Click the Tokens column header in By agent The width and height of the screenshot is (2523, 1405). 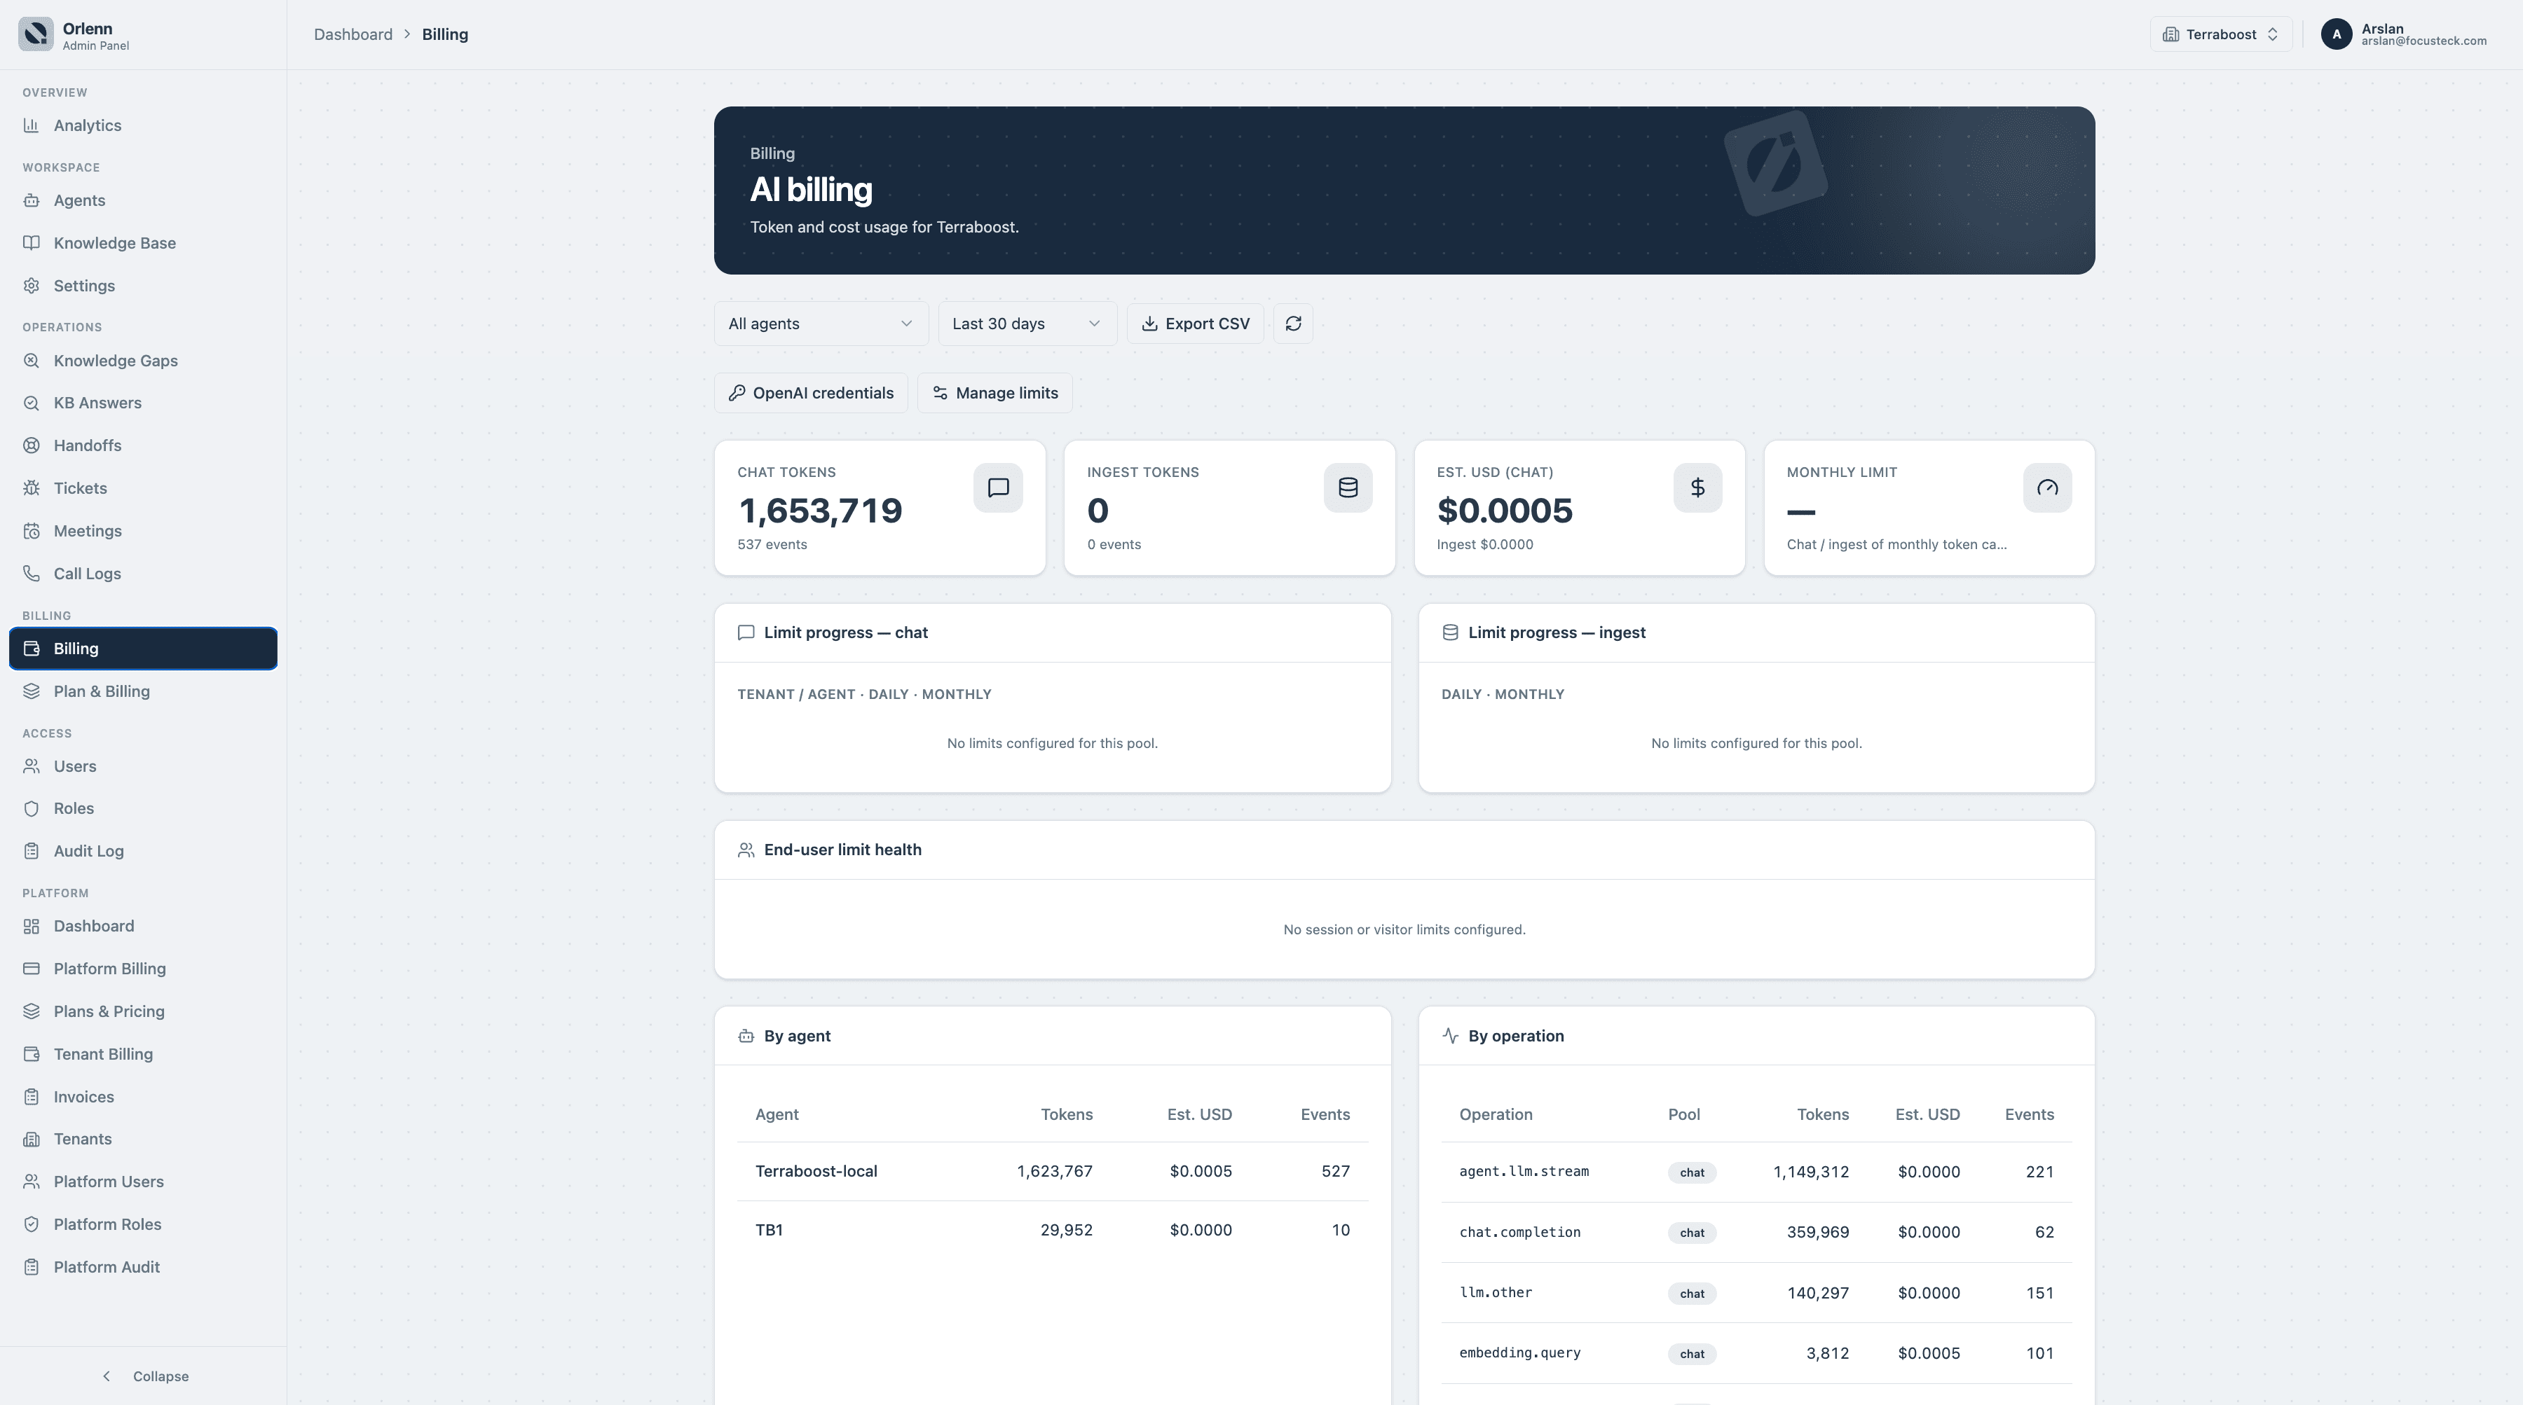pyautogui.click(x=1065, y=1114)
